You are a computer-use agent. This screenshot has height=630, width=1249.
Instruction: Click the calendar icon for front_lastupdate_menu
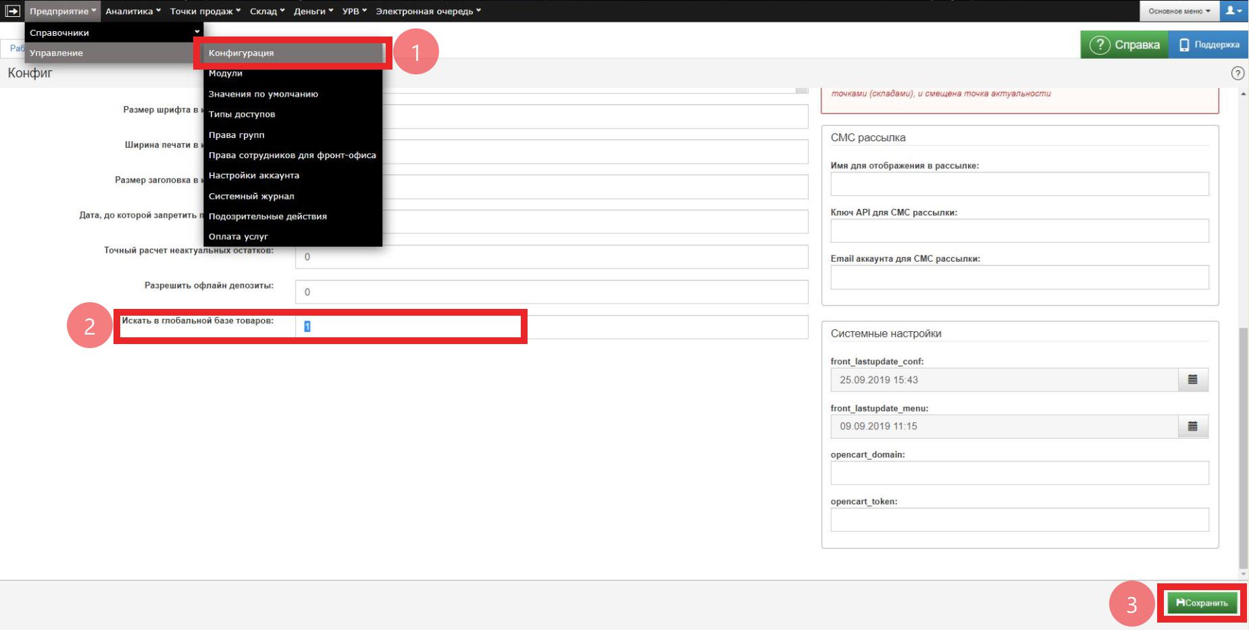(1192, 427)
